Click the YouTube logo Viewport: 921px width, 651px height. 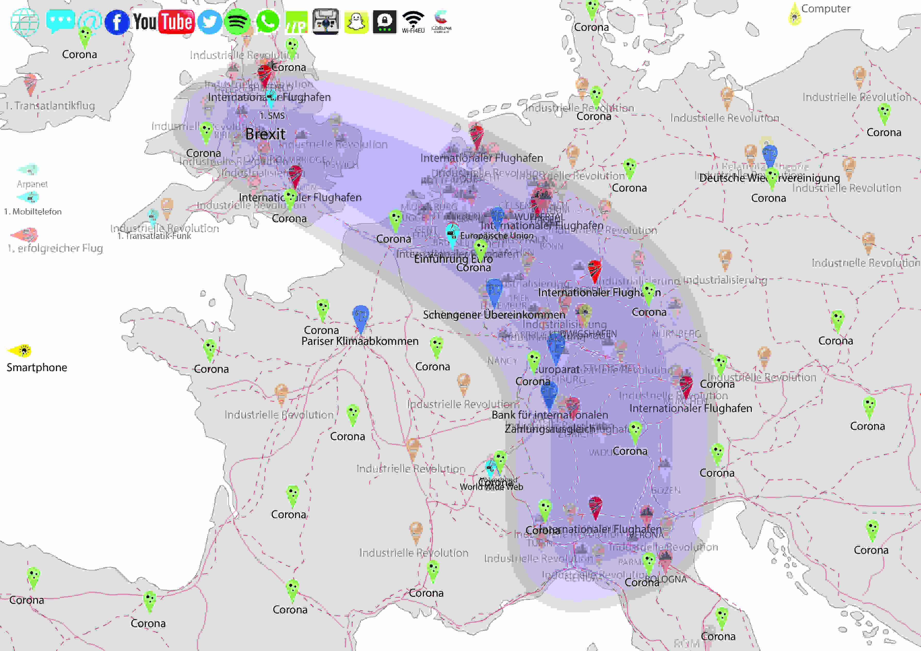click(x=164, y=22)
